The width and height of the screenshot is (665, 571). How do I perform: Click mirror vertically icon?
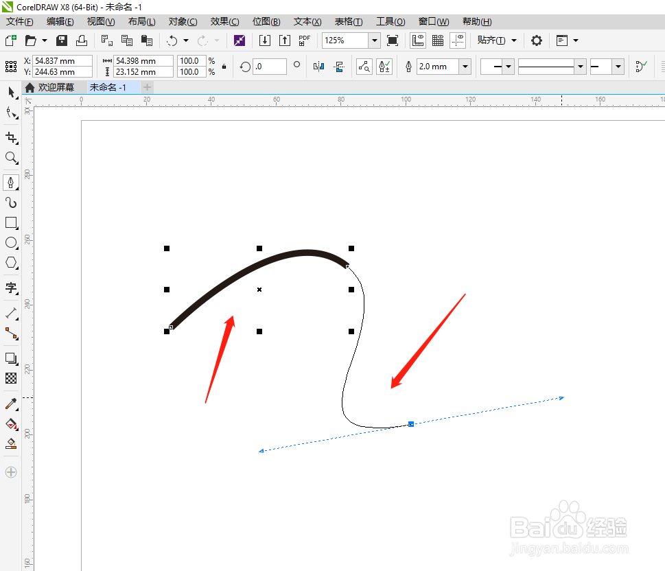point(339,66)
